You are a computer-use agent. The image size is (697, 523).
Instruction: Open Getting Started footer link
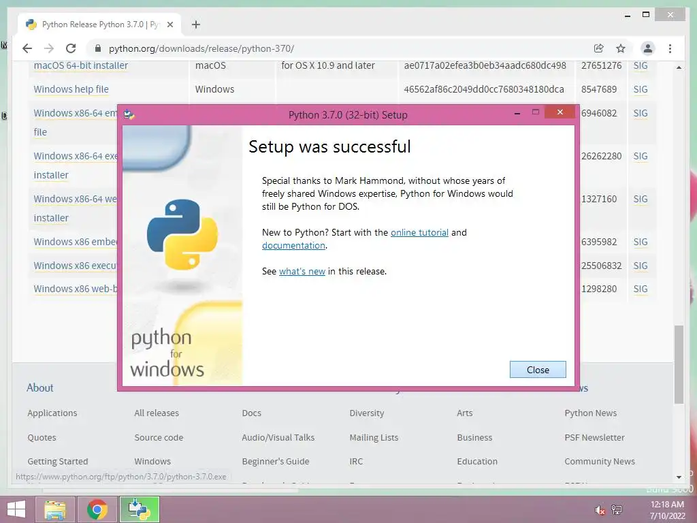57,461
